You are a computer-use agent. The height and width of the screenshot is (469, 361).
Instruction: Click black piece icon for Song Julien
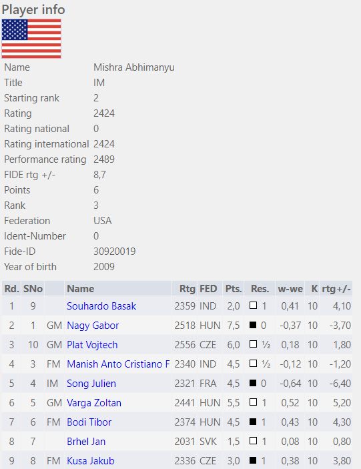tap(253, 382)
